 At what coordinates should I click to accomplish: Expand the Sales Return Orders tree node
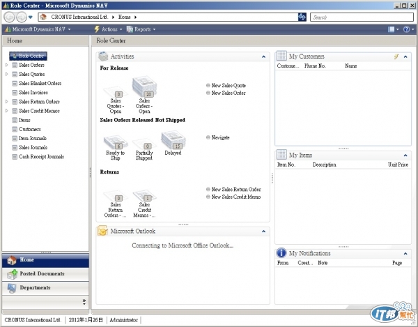coord(7,102)
